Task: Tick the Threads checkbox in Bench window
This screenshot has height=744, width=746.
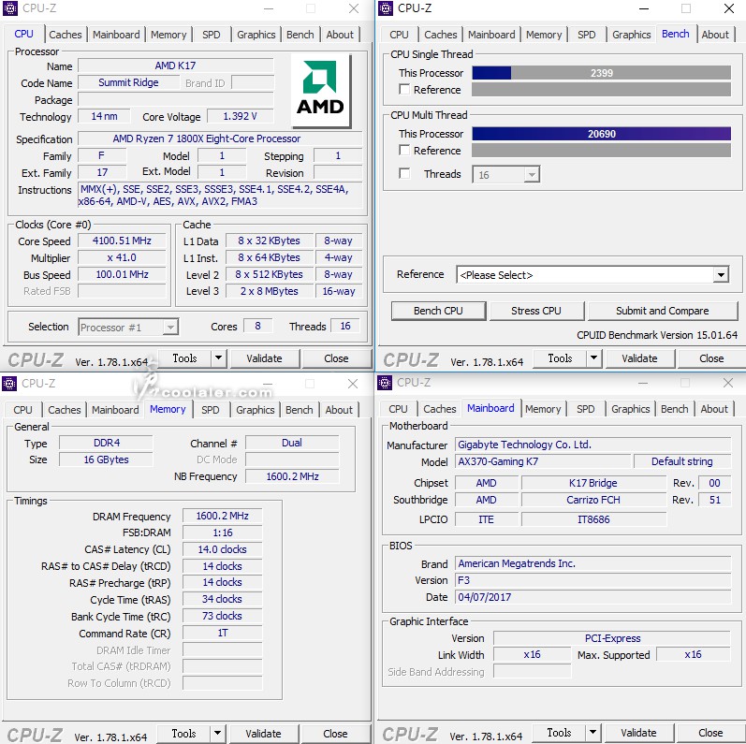Action: pos(404,174)
